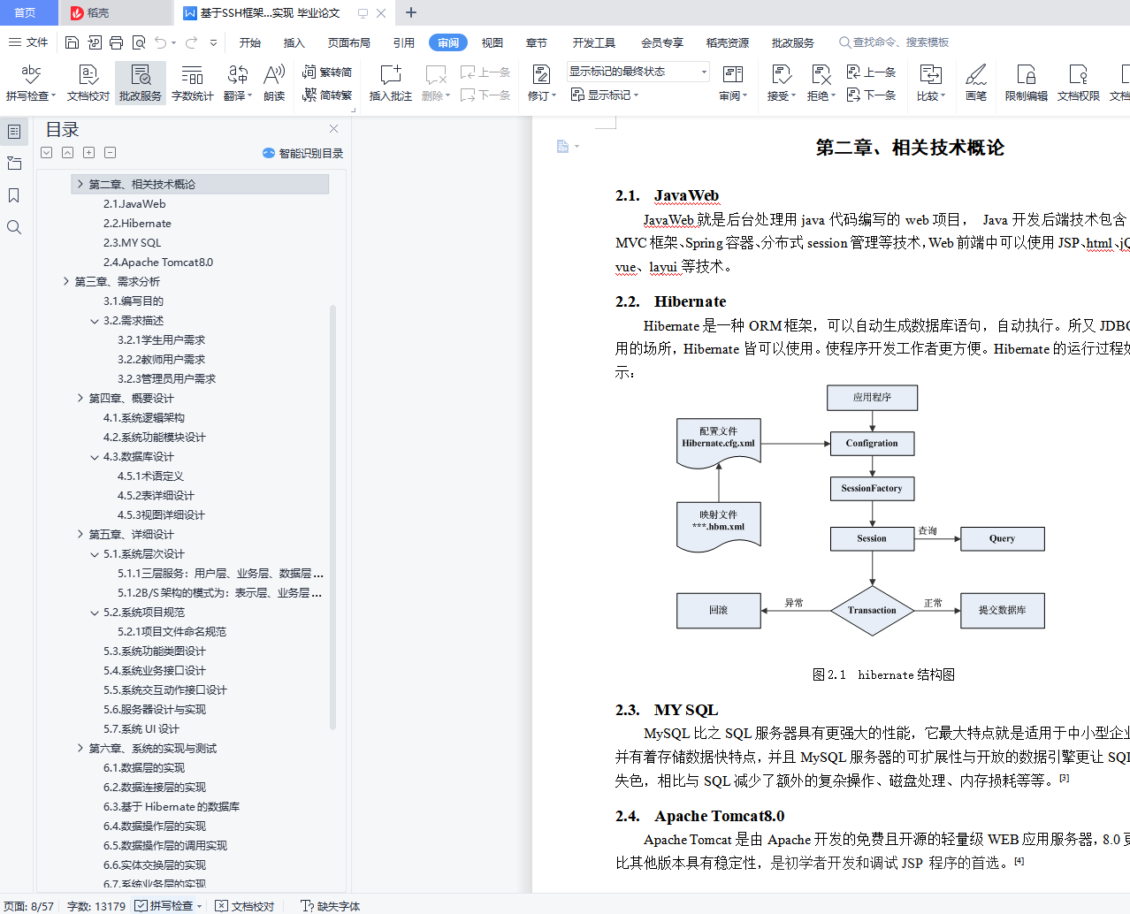Open the review pane (审阅) button
The width and height of the screenshot is (1130, 914).
(733, 83)
